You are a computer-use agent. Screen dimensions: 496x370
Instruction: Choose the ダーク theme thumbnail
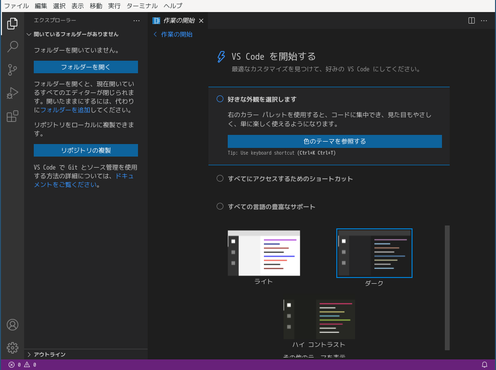click(374, 253)
